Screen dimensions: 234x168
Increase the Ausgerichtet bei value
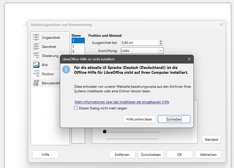(x=161, y=41)
